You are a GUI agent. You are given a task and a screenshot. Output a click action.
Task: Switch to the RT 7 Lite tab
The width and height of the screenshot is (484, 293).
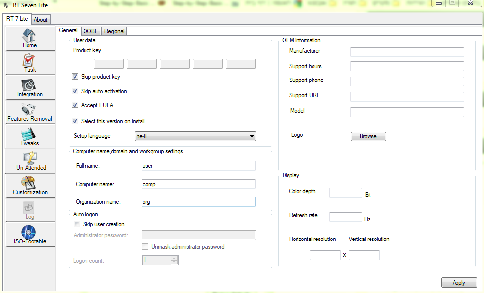[x=17, y=19]
